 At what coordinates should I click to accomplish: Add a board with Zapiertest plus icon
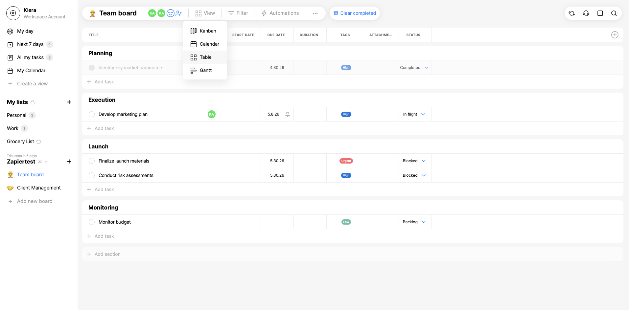(69, 162)
